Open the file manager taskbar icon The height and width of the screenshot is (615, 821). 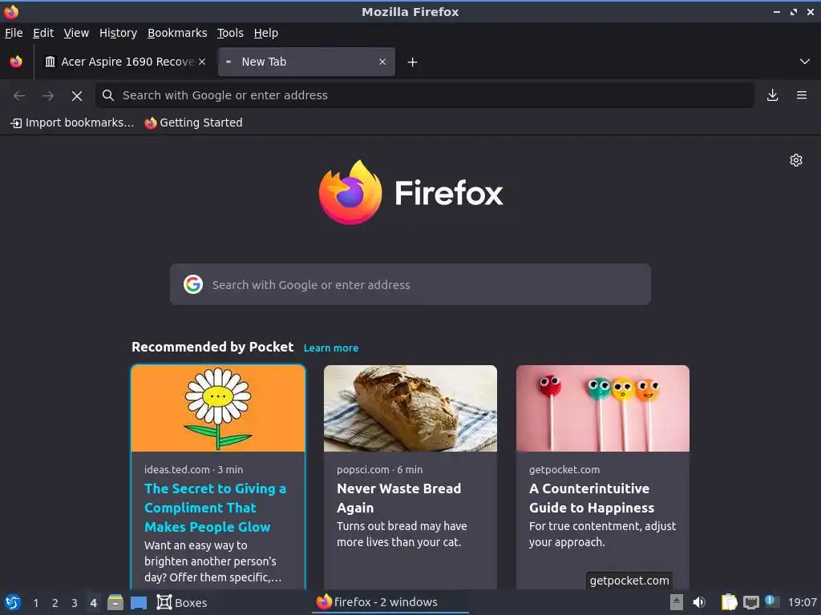(x=115, y=602)
